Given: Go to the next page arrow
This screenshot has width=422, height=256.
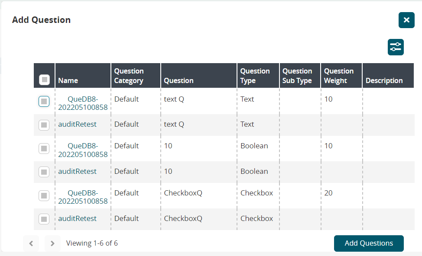Looking at the screenshot, I should (52, 243).
